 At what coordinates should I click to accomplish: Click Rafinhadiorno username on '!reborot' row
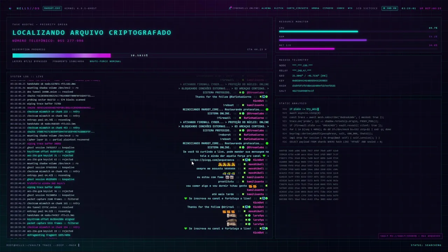coord(254,135)
